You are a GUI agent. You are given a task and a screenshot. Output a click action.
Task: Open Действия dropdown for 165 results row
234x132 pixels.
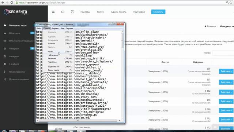[x=226, y=71]
